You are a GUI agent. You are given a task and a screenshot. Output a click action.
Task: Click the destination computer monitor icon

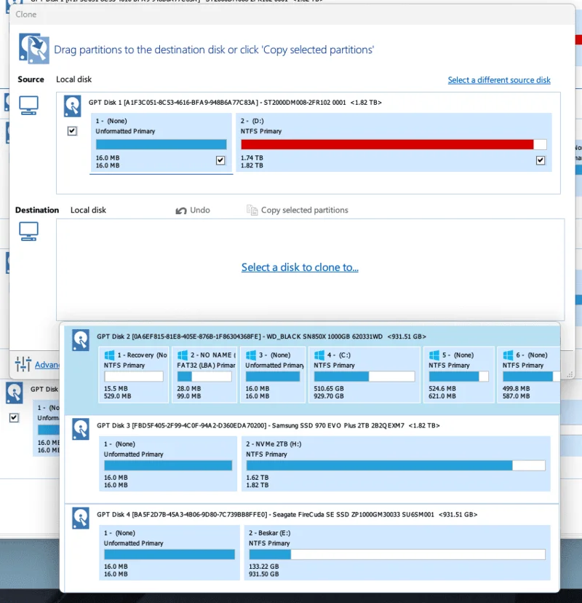click(x=28, y=232)
